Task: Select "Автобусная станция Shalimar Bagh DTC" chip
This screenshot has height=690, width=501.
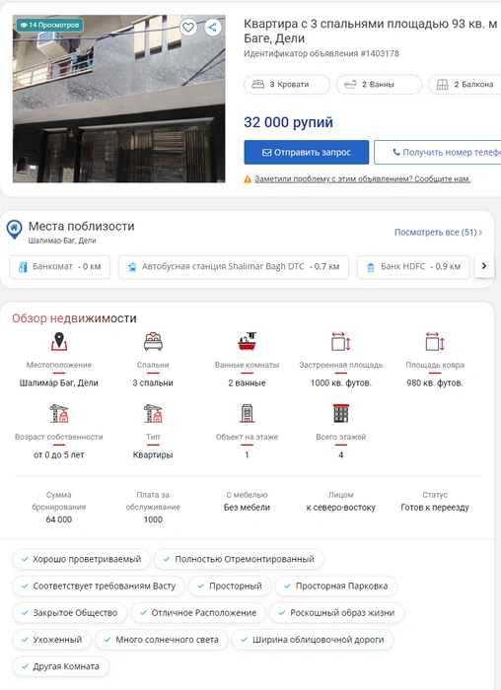Action: 234,267
